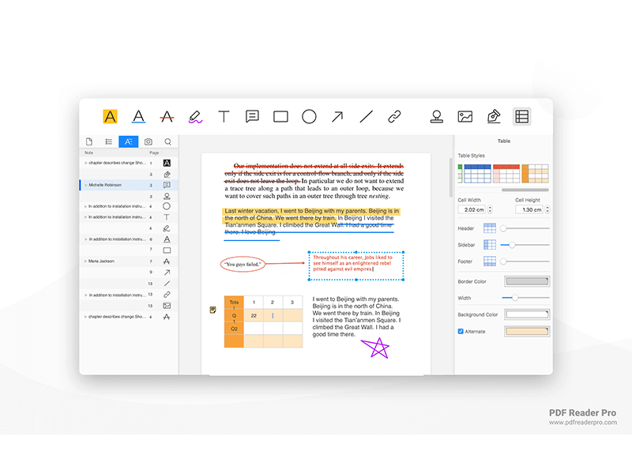Choose the Freehand pen tool

coord(195,117)
